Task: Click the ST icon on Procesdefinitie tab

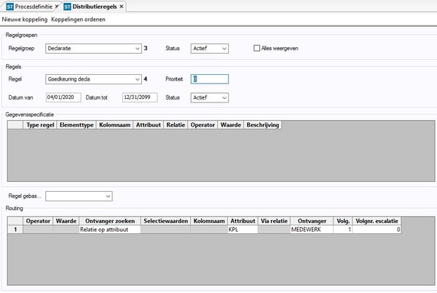Action: coord(9,7)
